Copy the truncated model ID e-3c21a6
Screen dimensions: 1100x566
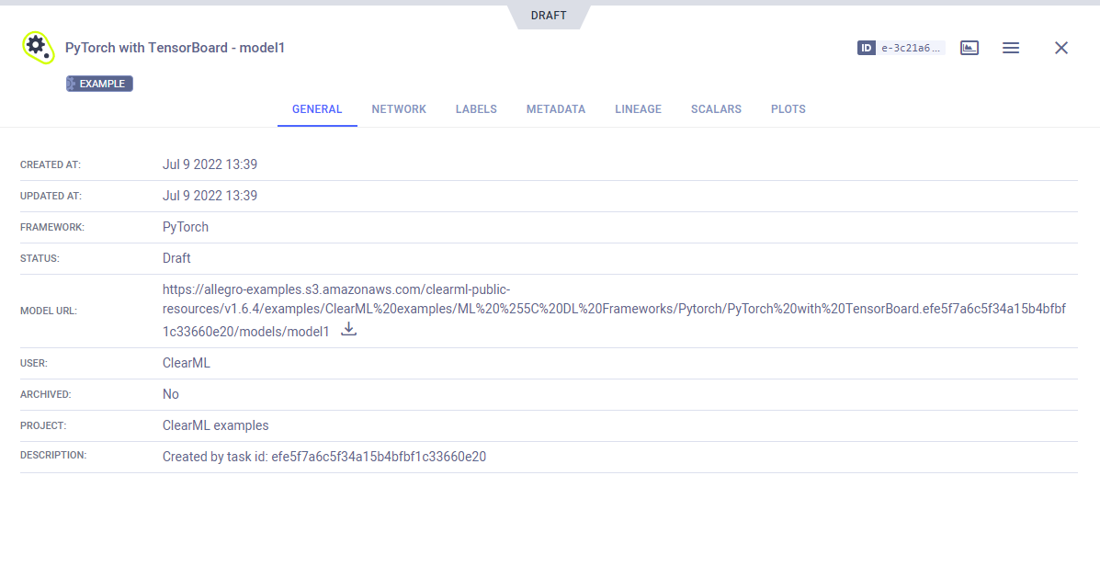click(912, 48)
